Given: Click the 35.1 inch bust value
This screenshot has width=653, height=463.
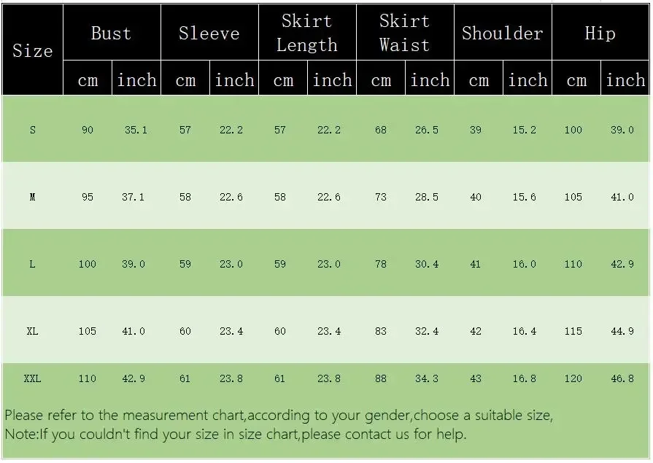Looking at the screenshot, I should pos(136,130).
